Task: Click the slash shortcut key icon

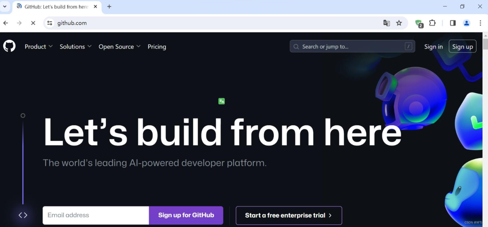Action: [408, 47]
